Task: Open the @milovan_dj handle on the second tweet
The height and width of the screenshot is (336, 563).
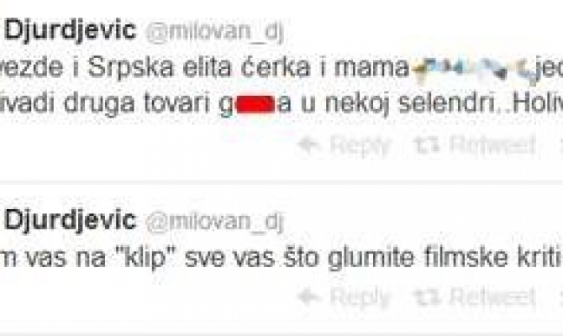Action: [x=215, y=222]
